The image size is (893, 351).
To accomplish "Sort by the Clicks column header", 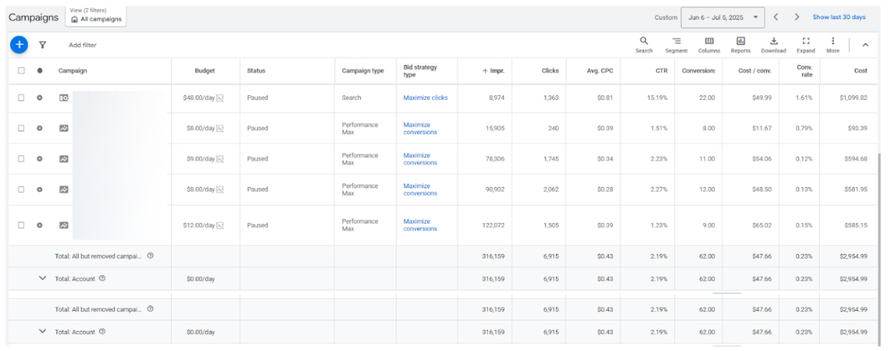I will (x=550, y=70).
